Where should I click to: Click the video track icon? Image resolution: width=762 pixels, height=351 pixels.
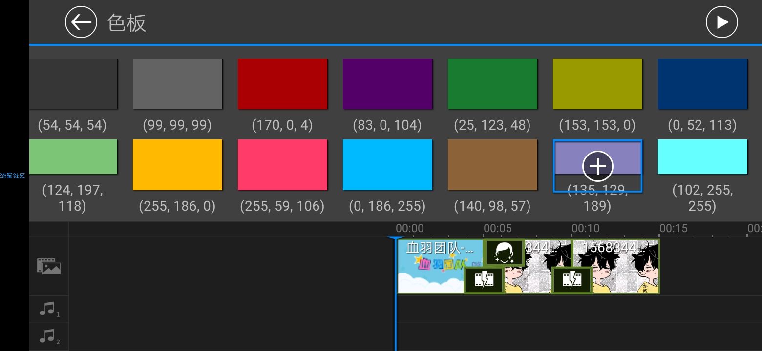point(49,266)
